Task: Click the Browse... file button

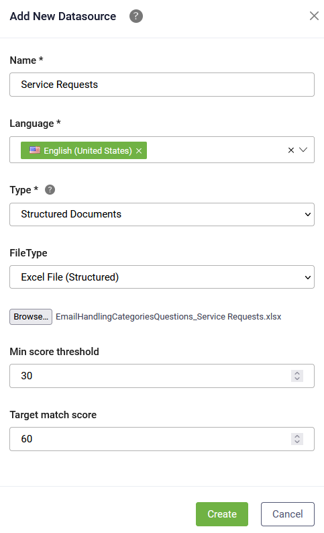Action: (x=31, y=317)
